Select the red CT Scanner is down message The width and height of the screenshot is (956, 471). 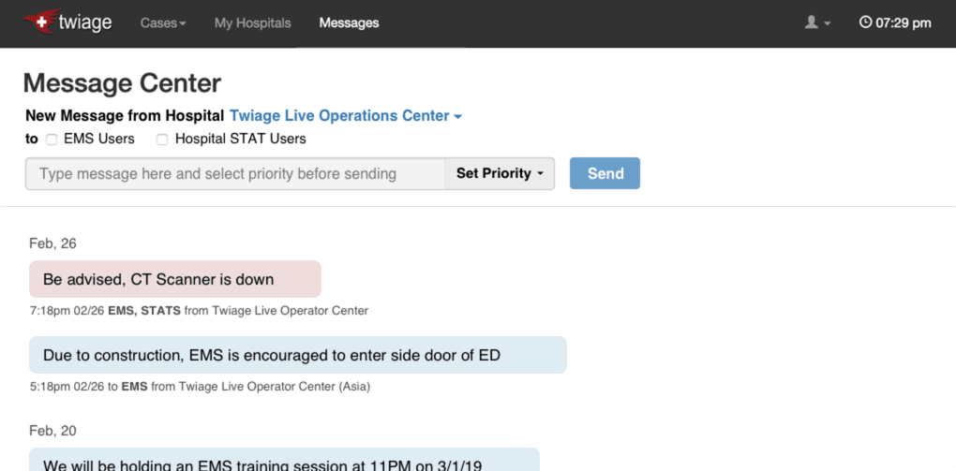tap(175, 279)
